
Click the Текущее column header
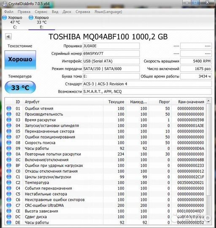115,102
